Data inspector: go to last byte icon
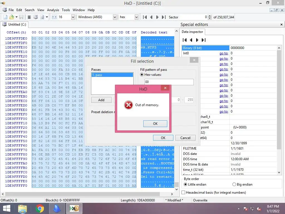The image size is (285, 214). [203, 40]
